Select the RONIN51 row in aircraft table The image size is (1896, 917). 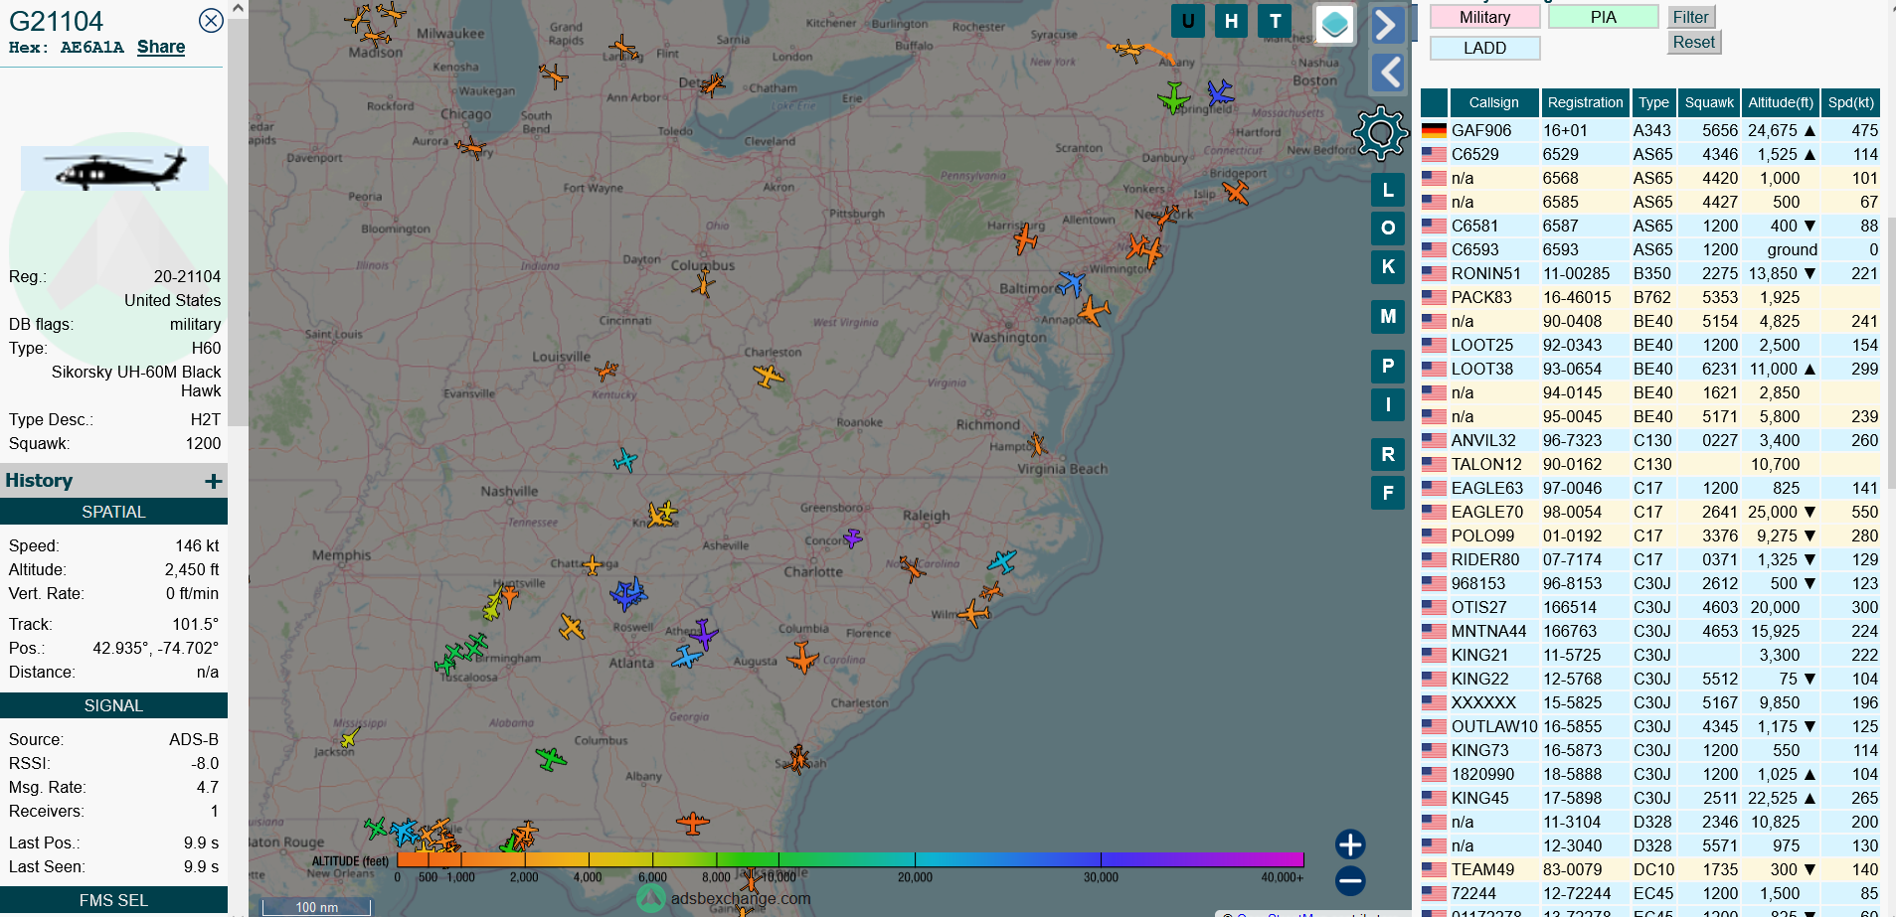[1650, 273]
